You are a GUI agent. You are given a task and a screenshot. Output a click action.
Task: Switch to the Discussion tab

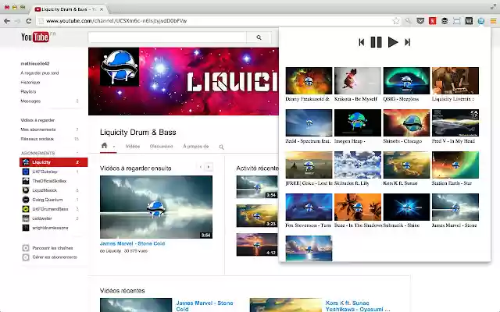(162, 147)
